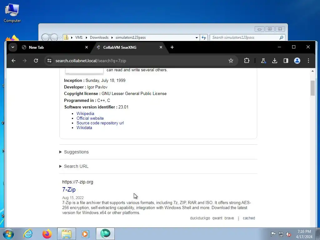This screenshot has height=240, width=320.
Task: Open network tray icon
Action: pyautogui.click(x=281, y=234)
